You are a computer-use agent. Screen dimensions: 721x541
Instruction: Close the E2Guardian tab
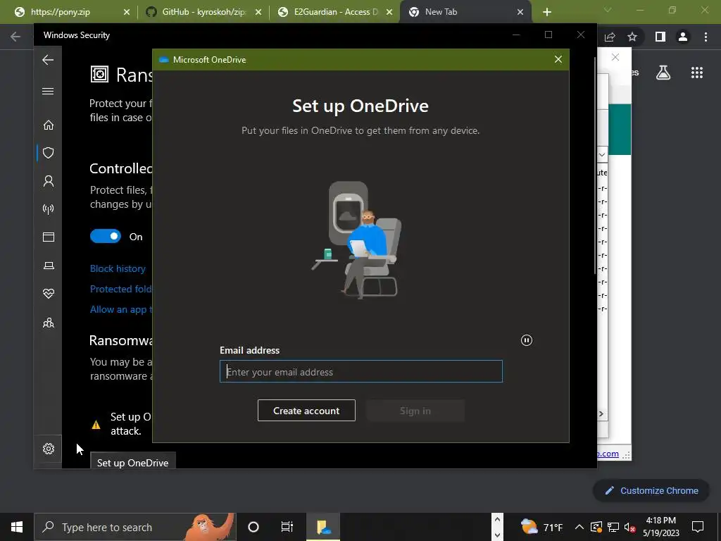(389, 13)
